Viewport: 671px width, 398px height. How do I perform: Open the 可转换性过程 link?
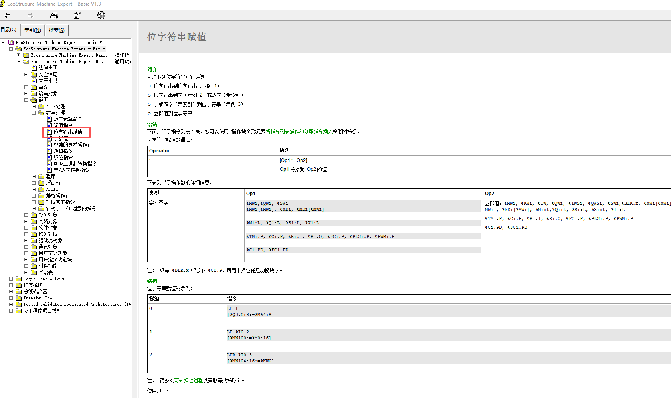(188, 380)
